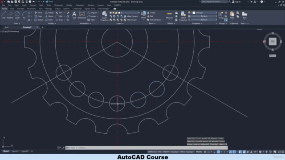Open the ByLayer object color selector
This screenshot has height=160, width=285.
[x=205, y=13]
